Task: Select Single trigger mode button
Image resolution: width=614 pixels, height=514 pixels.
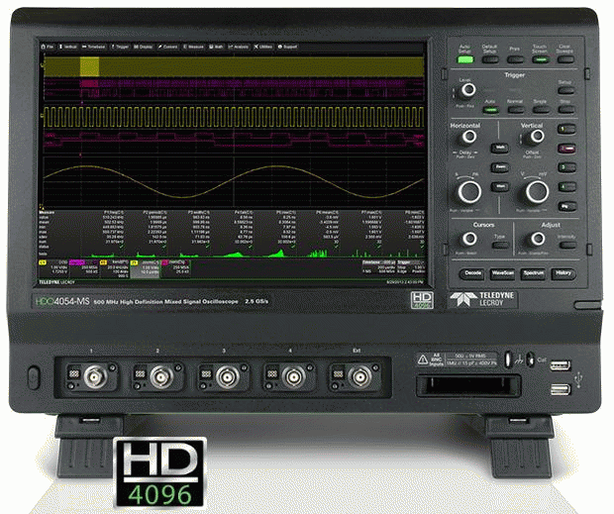Action: [541, 110]
